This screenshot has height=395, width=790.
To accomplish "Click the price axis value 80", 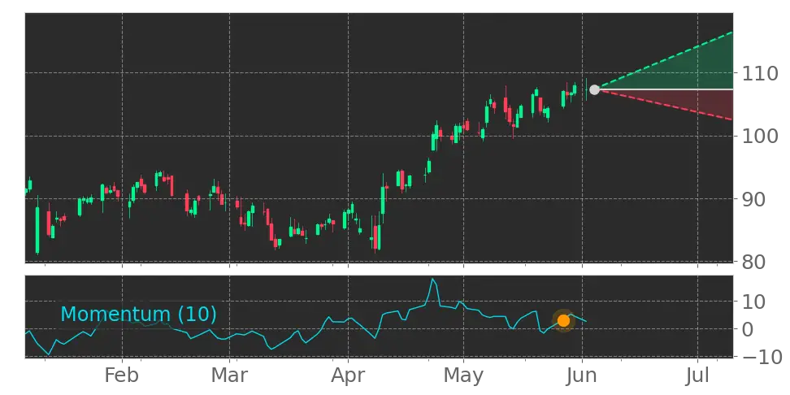I will [x=753, y=262].
